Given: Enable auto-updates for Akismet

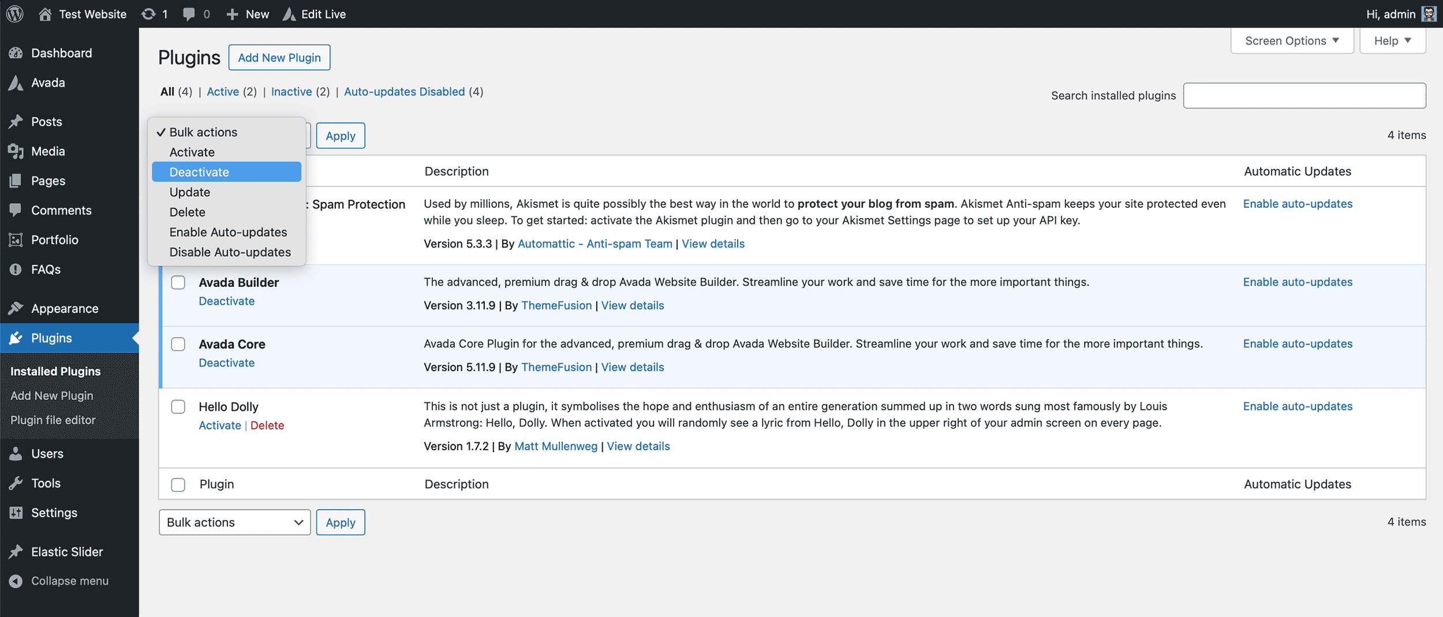Looking at the screenshot, I should pyautogui.click(x=1298, y=204).
